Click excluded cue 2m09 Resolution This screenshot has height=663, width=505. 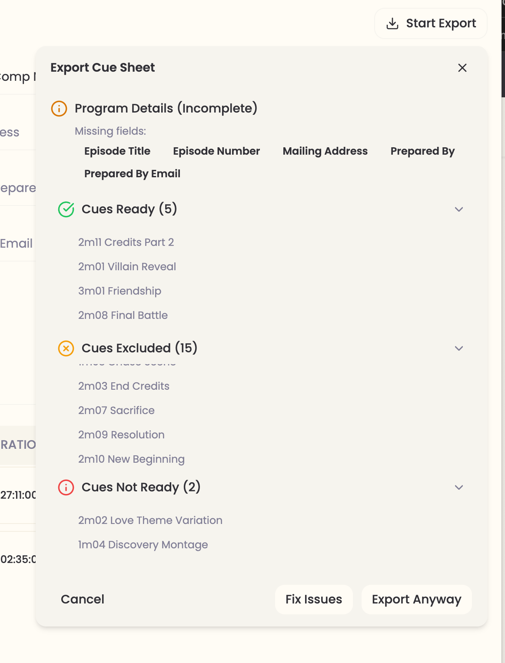click(x=121, y=435)
